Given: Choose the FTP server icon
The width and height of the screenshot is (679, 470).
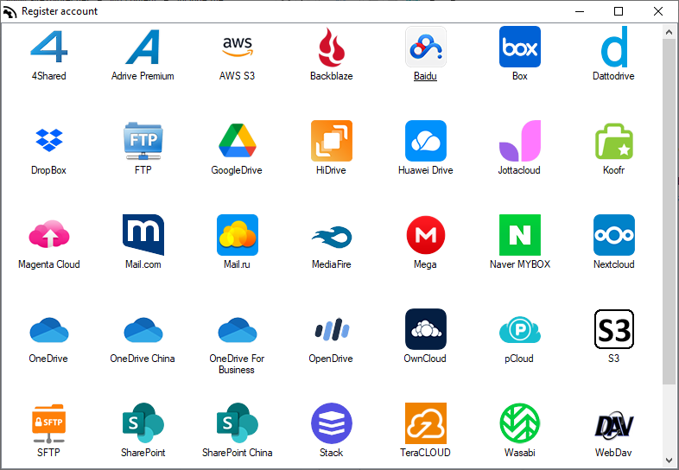Looking at the screenshot, I should point(143,141).
